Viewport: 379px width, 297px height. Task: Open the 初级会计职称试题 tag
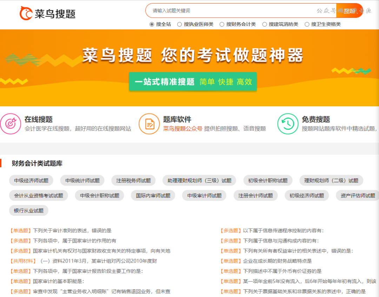pyautogui.click(x=268, y=181)
